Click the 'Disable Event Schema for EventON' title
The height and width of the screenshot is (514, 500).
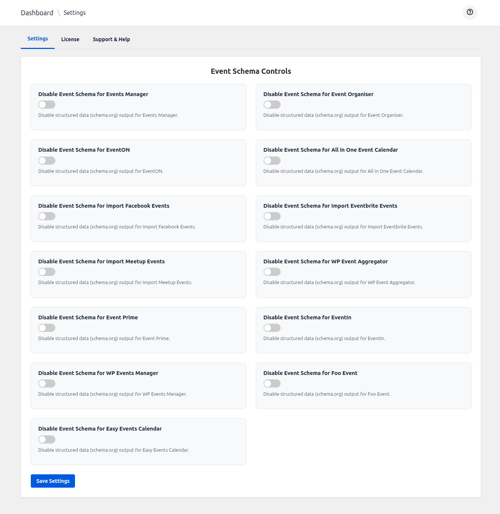click(84, 150)
